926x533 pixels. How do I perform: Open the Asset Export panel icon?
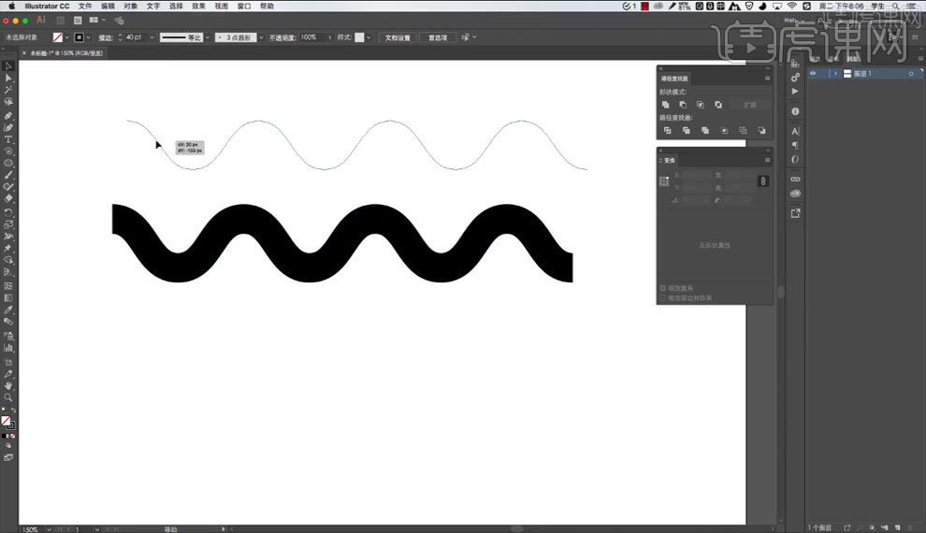point(795,213)
